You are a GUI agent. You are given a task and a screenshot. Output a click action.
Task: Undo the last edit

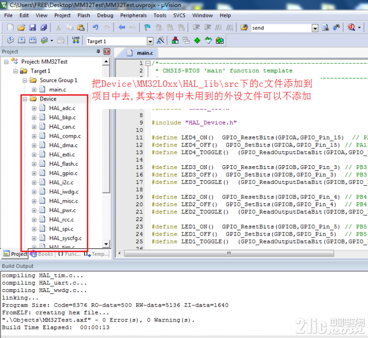(x=96, y=27)
